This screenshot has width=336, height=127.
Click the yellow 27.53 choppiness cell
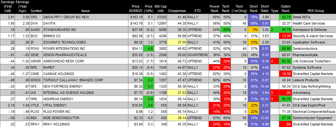click(177, 93)
